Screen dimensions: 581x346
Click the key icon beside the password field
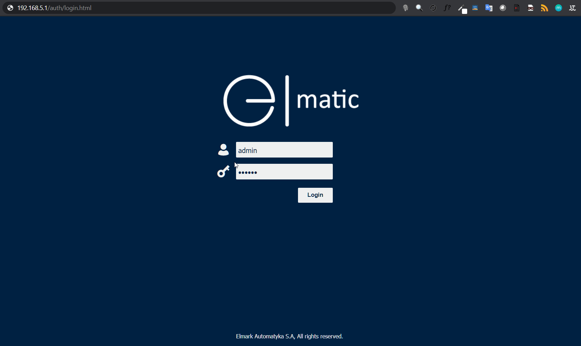(223, 171)
